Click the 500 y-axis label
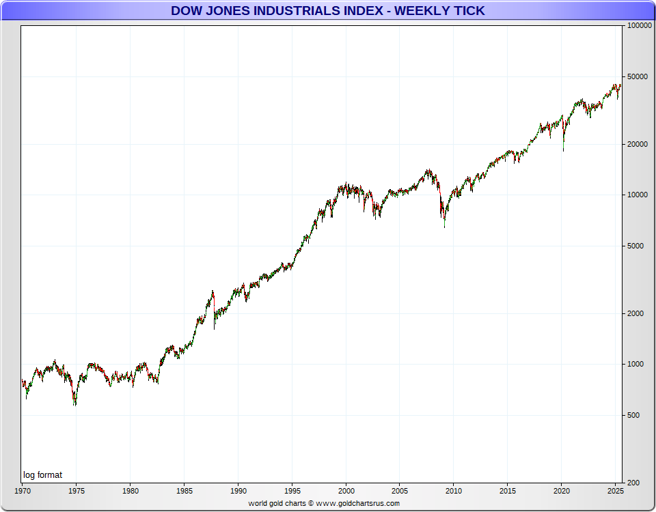The height and width of the screenshot is (512, 656). [x=634, y=416]
